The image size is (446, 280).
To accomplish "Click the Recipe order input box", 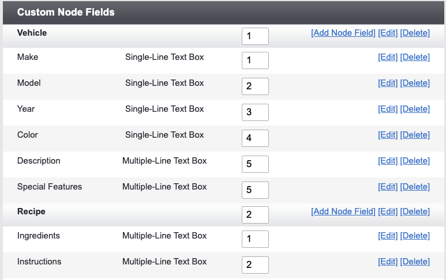I will pos(255,215).
